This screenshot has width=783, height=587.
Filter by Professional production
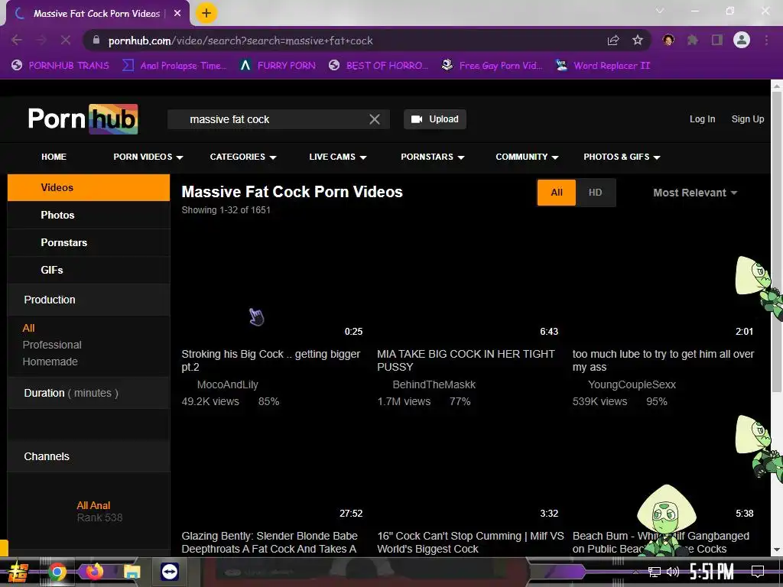click(52, 345)
